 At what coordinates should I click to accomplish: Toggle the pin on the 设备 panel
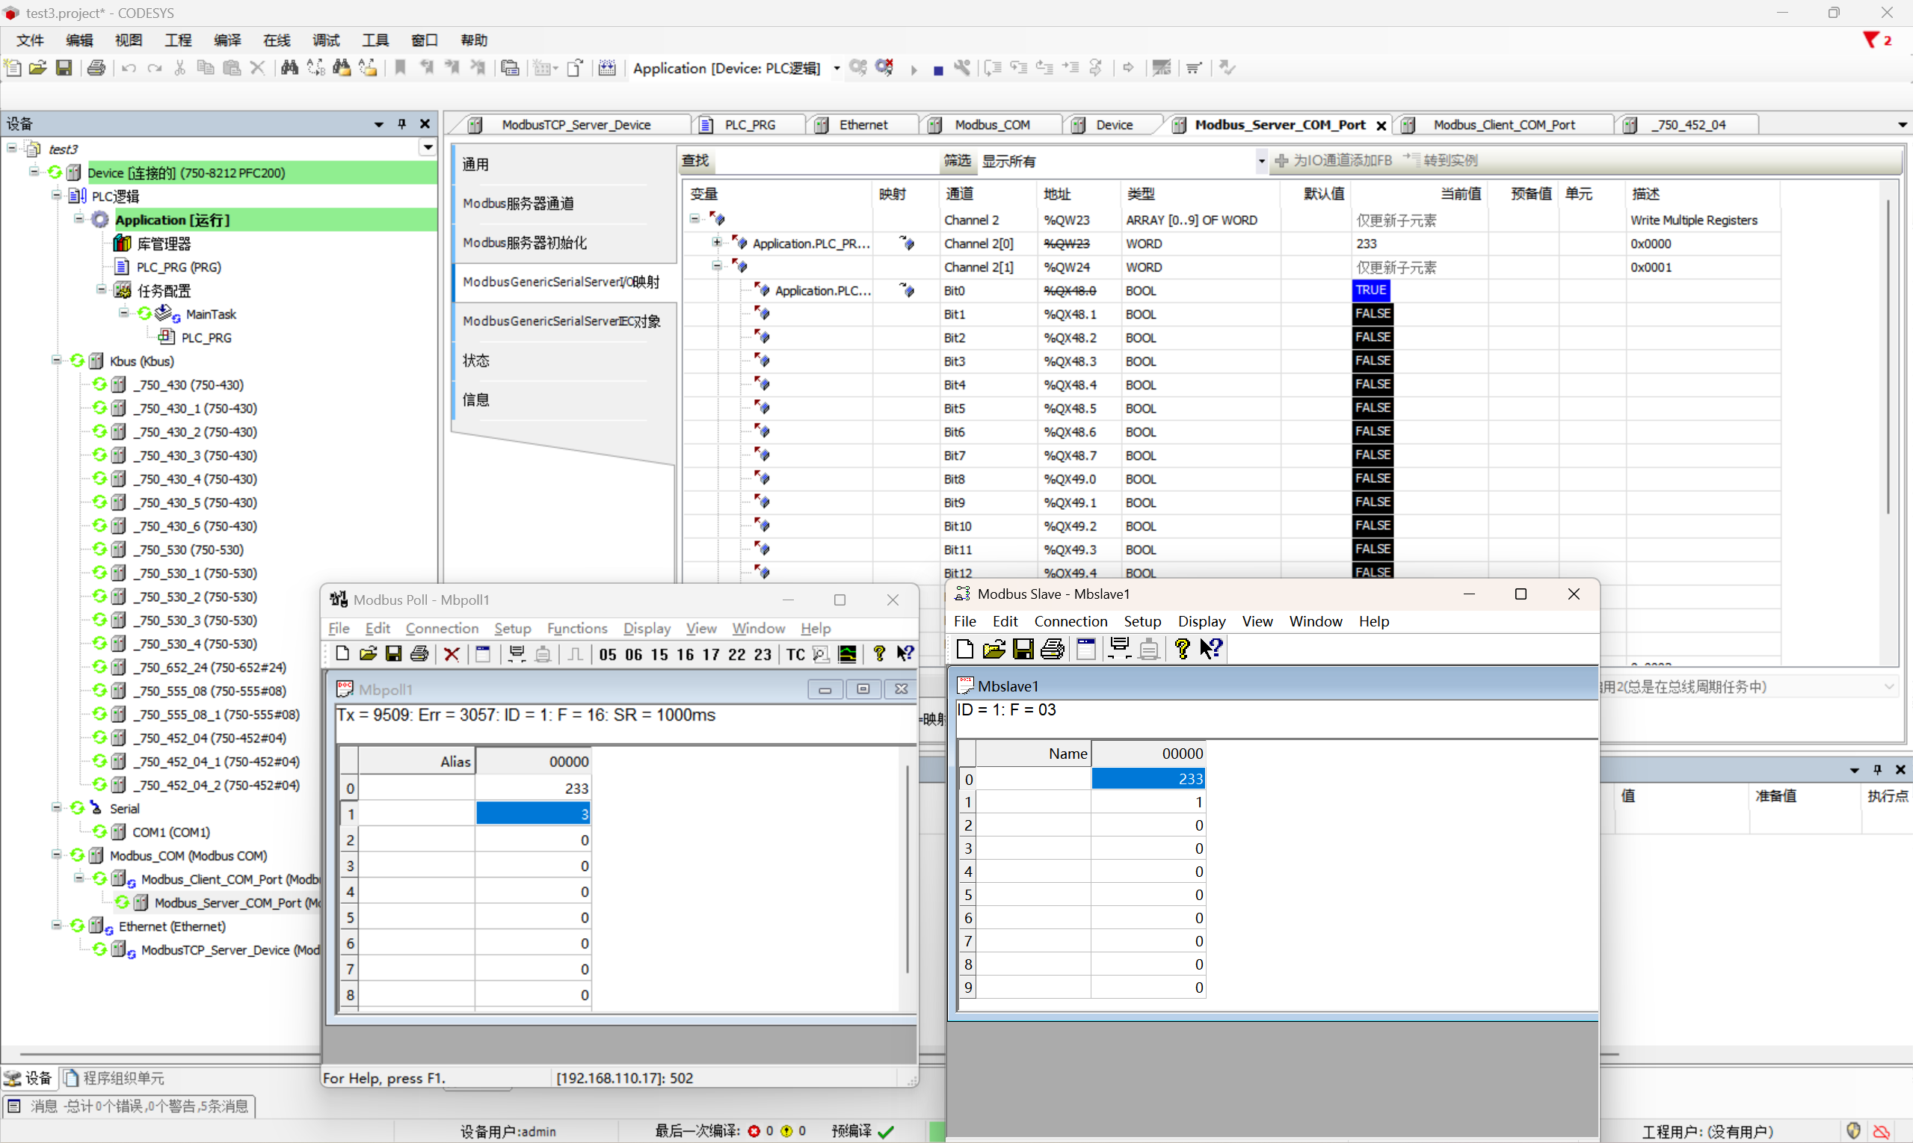pyautogui.click(x=401, y=124)
